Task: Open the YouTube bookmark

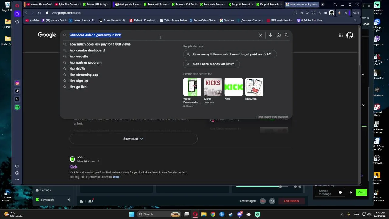Action: tap(32, 20)
